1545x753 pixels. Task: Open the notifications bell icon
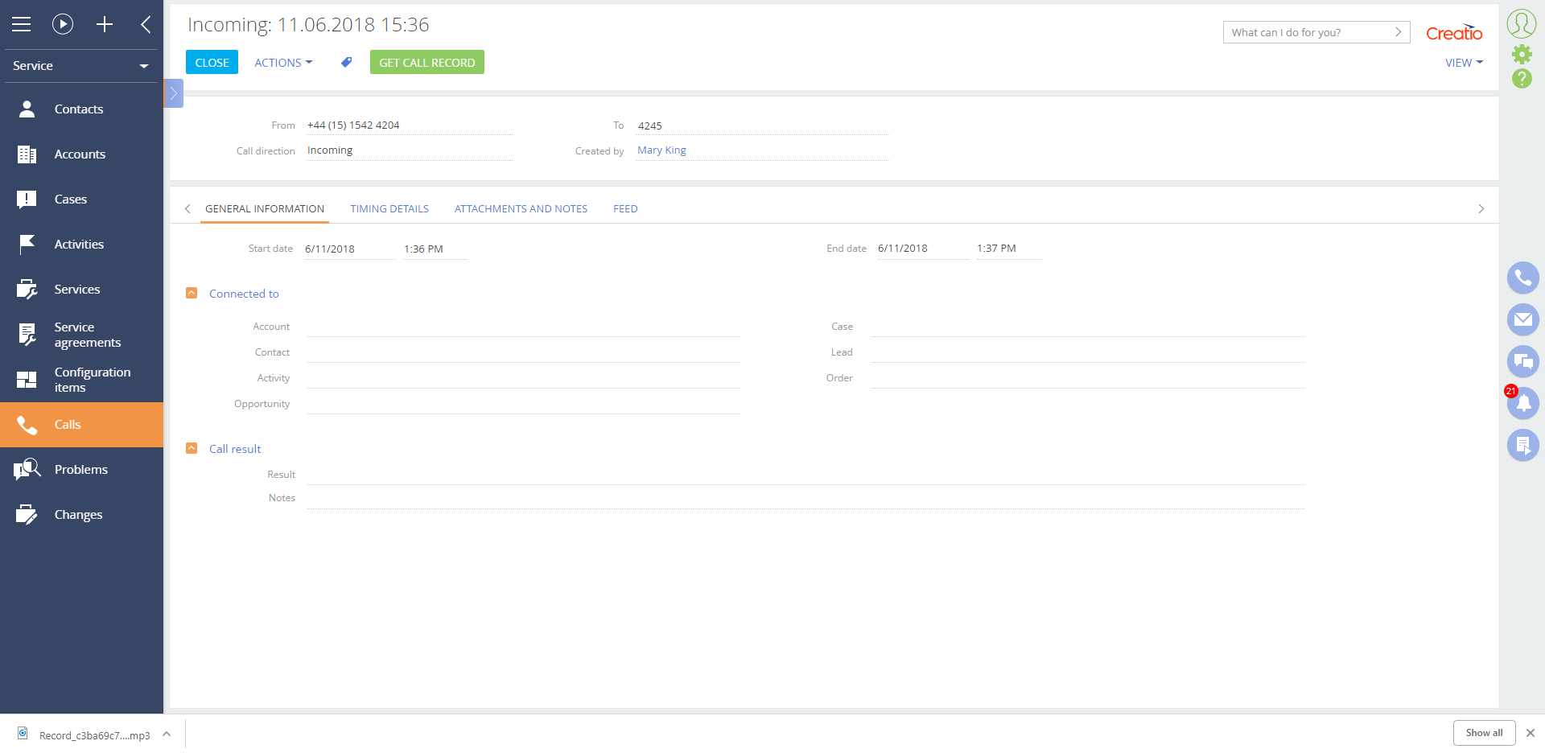pyautogui.click(x=1522, y=403)
